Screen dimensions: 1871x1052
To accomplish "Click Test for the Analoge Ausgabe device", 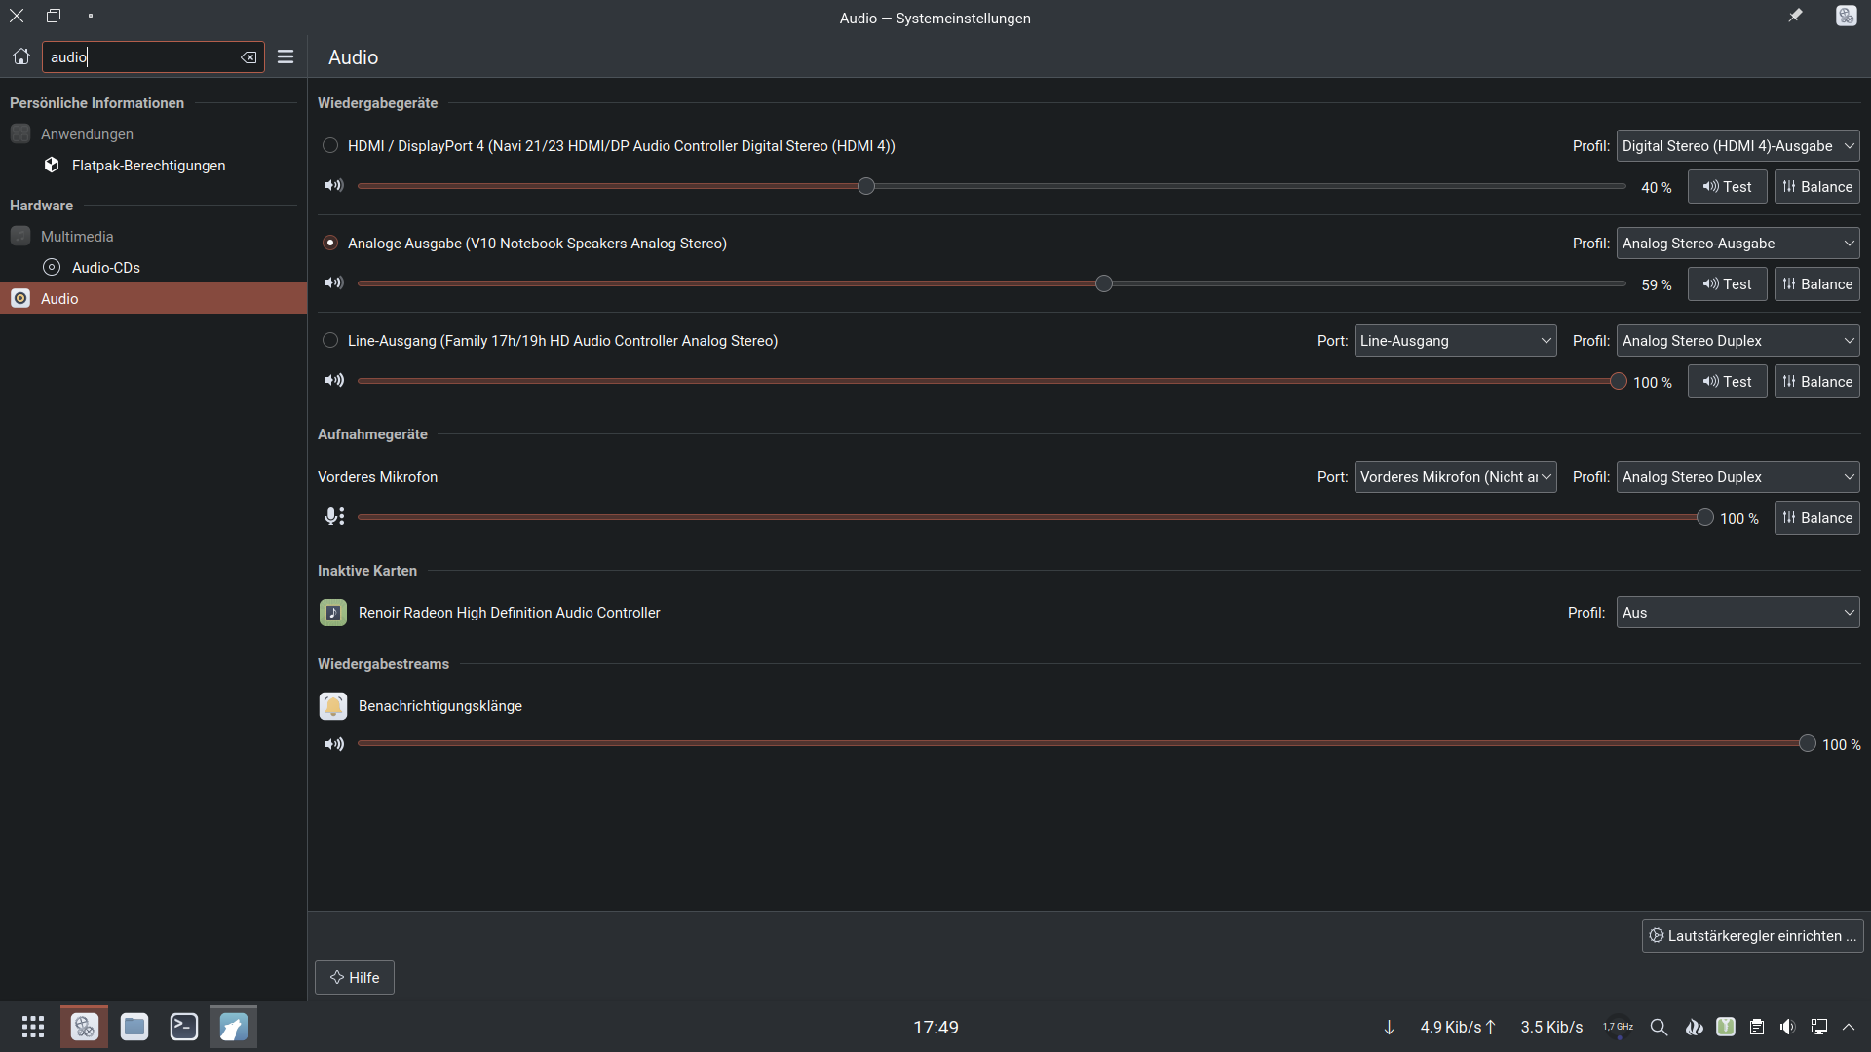I will 1727,284.
